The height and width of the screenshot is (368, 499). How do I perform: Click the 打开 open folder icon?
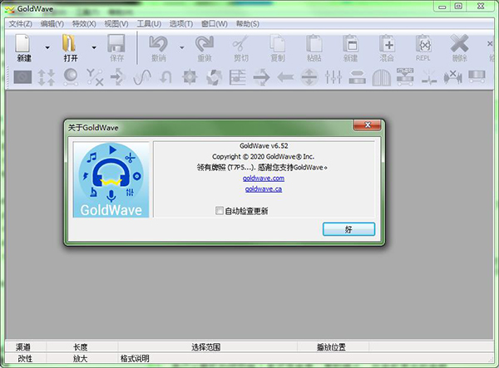pos(69,43)
